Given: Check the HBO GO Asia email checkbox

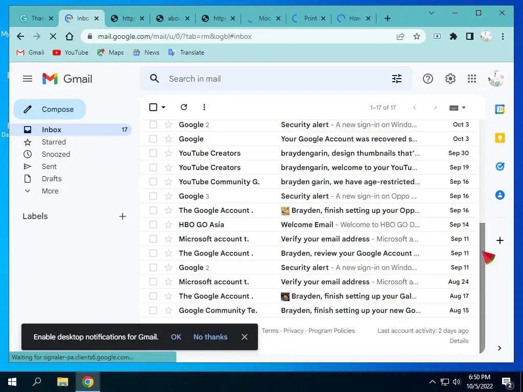Looking at the screenshot, I should [x=153, y=225].
